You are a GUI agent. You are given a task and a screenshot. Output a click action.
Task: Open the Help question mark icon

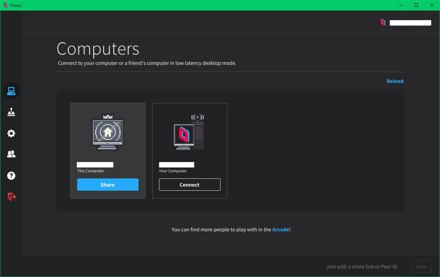[11, 176]
